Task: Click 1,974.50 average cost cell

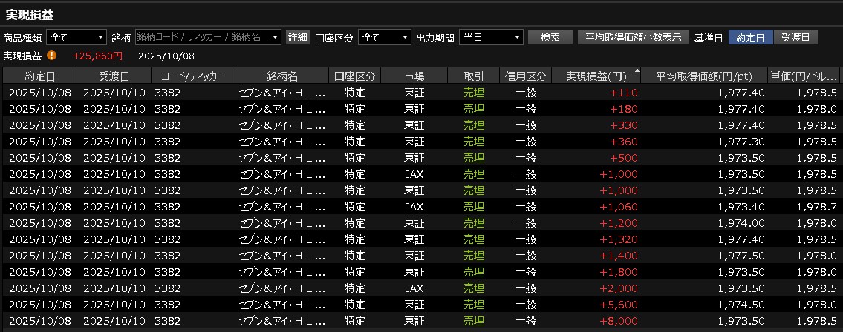Action: click(741, 305)
